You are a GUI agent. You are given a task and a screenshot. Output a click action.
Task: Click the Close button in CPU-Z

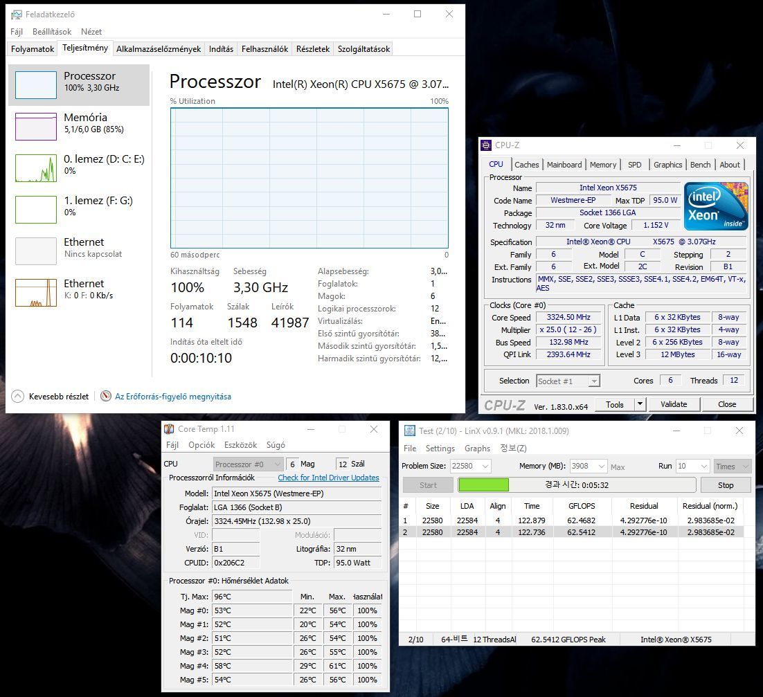[x=727, y=405]
